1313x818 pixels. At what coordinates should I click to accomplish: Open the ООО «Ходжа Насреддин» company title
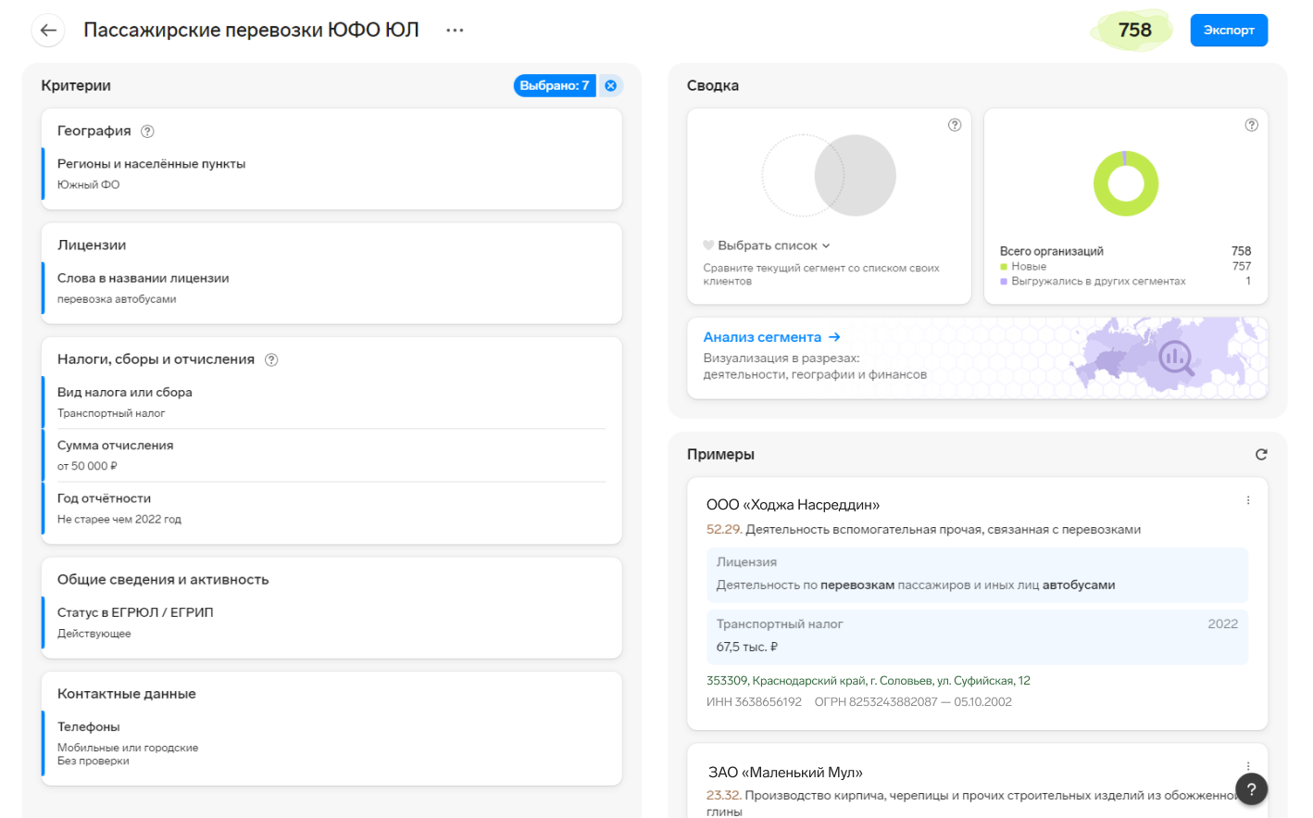point(793,505)
